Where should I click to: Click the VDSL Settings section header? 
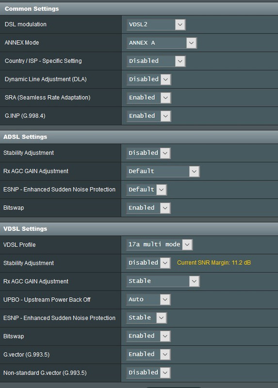click(139, 229)
